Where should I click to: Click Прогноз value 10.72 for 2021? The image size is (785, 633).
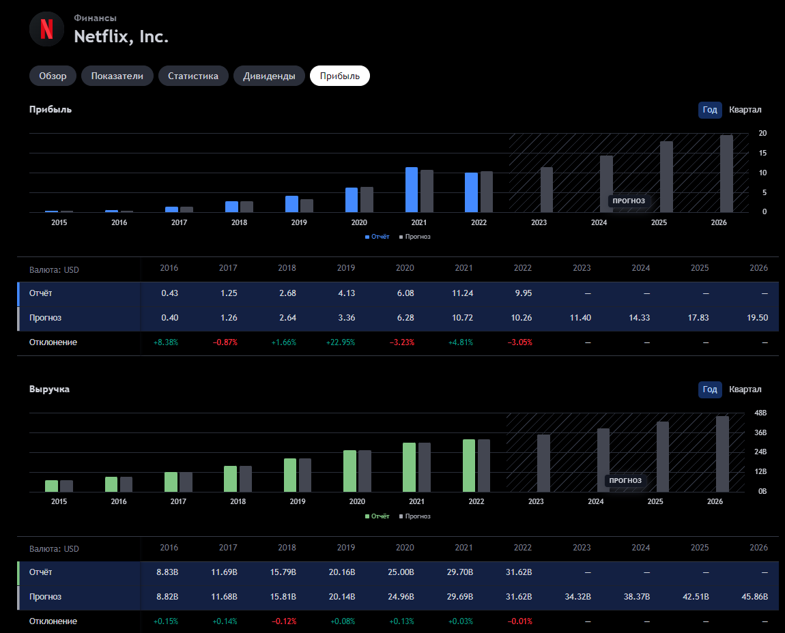(x=463, y=318)
